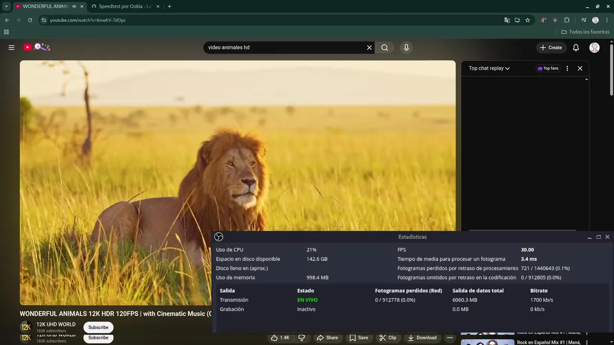This screenshot has height=345, width=614.
Task: Open the YouTube account avatar menu
Action: click(594, 47)
